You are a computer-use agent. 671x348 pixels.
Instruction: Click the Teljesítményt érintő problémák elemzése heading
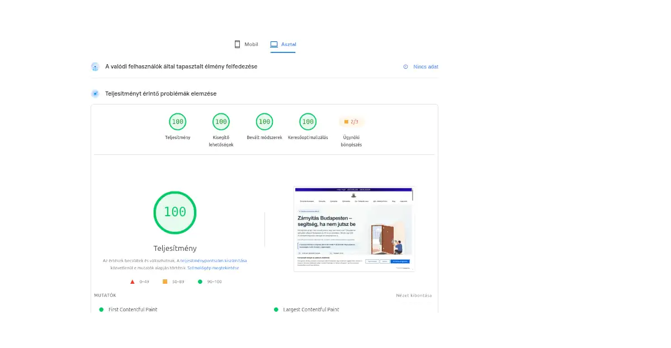pos(161,94)
